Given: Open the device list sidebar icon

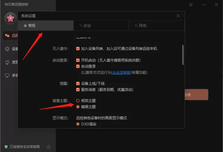Looking at the screenshot, I should 7,49.
